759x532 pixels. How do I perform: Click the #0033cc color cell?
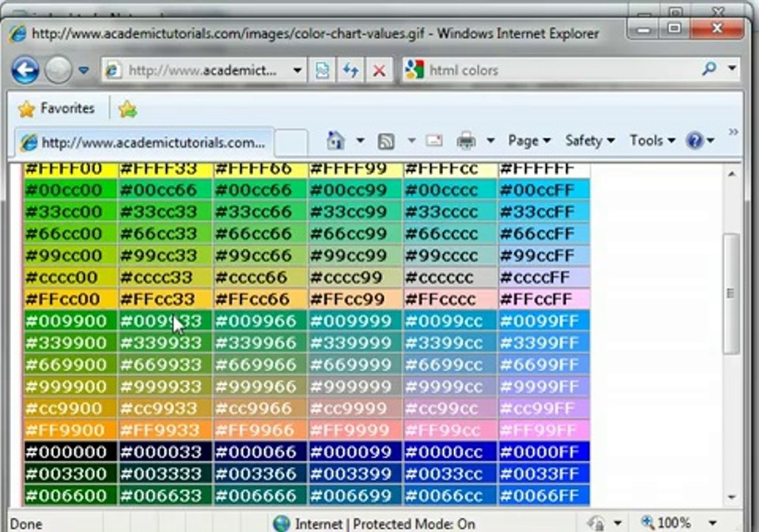(x=450, y=474)
